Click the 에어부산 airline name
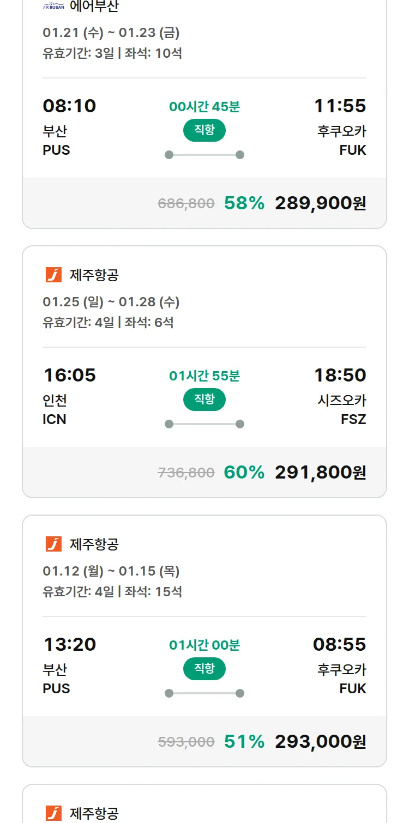409x823 pixels. 94,7
